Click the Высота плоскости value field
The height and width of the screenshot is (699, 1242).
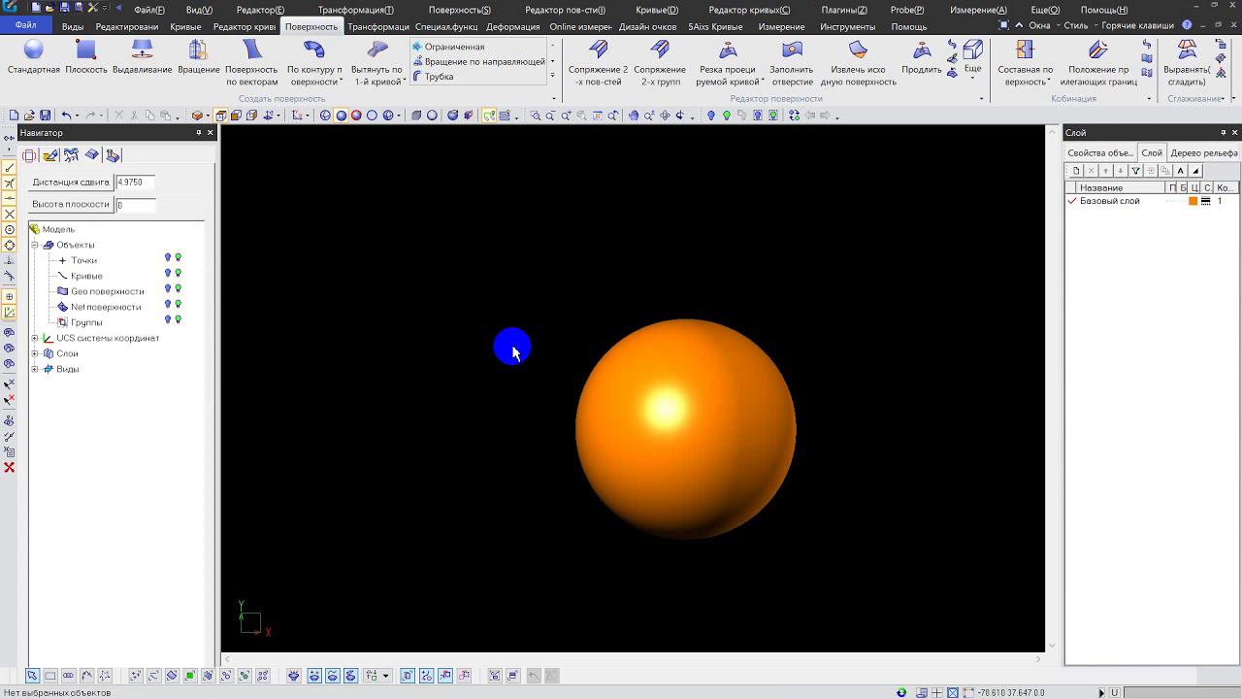135,204
